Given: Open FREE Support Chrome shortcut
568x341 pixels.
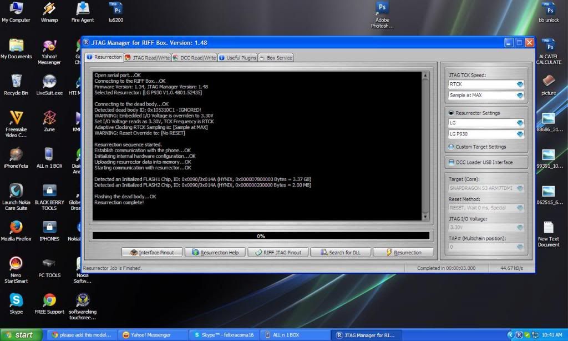Looking at the screenshot, I should tap(49, 304).
